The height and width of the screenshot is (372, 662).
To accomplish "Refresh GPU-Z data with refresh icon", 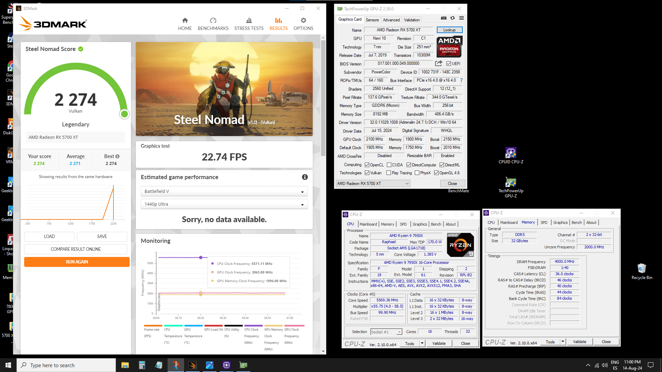I will coord(453,18).
